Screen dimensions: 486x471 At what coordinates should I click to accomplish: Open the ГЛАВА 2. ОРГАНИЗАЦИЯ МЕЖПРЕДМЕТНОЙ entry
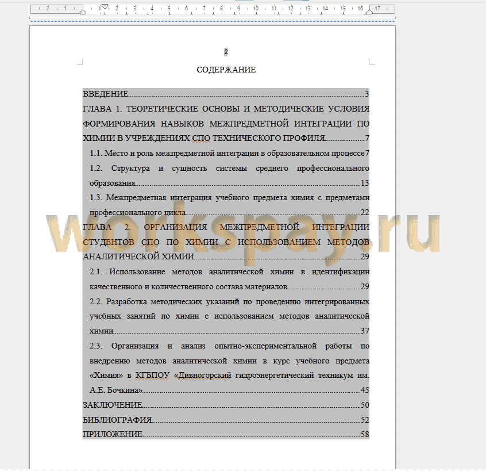tap(226, 242)
